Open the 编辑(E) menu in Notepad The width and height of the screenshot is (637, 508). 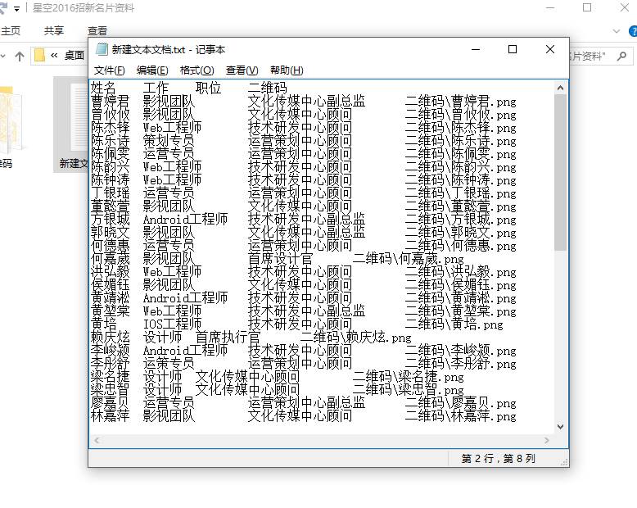pyautogui.click(x=152, y=70)
